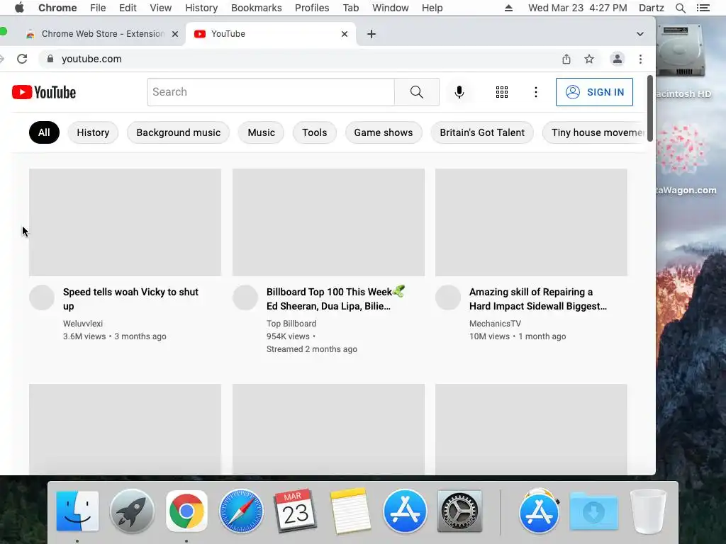
Task: Open the Edit menu
Action: pos(128,8)
